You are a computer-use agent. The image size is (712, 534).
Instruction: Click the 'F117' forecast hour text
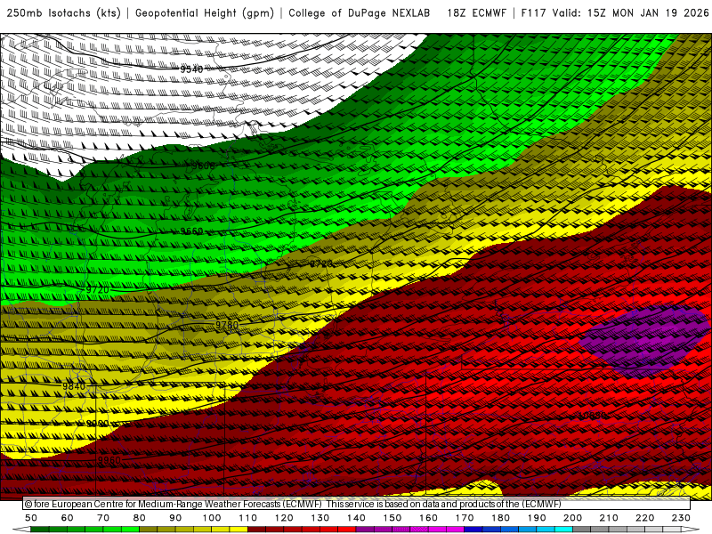[534, 13]
